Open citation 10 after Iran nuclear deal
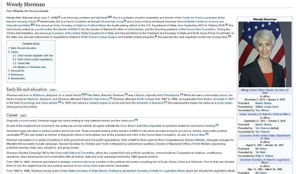 [x=230, y=36]
